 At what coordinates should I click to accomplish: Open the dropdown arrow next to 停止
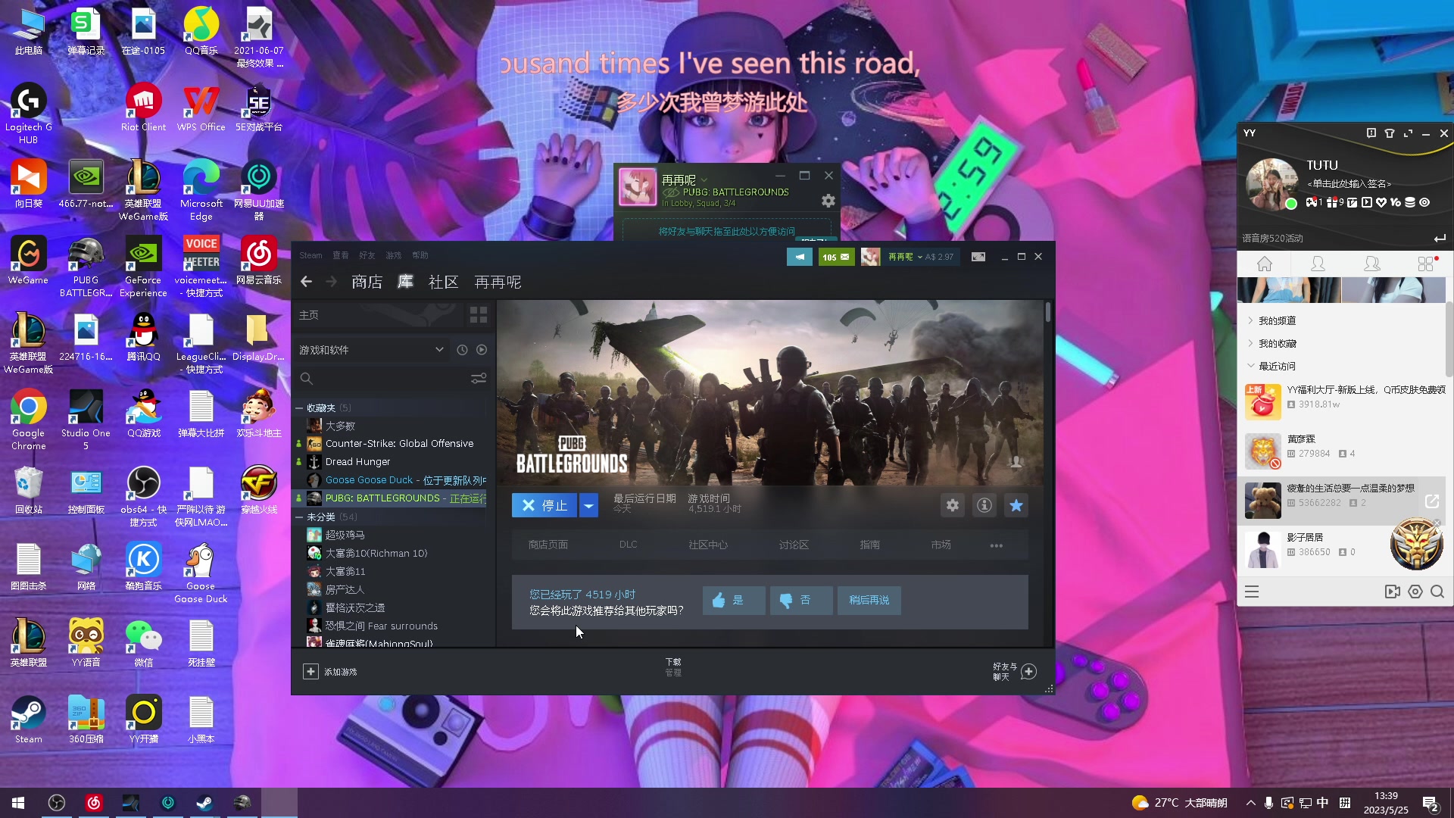(x=588, y=505)
